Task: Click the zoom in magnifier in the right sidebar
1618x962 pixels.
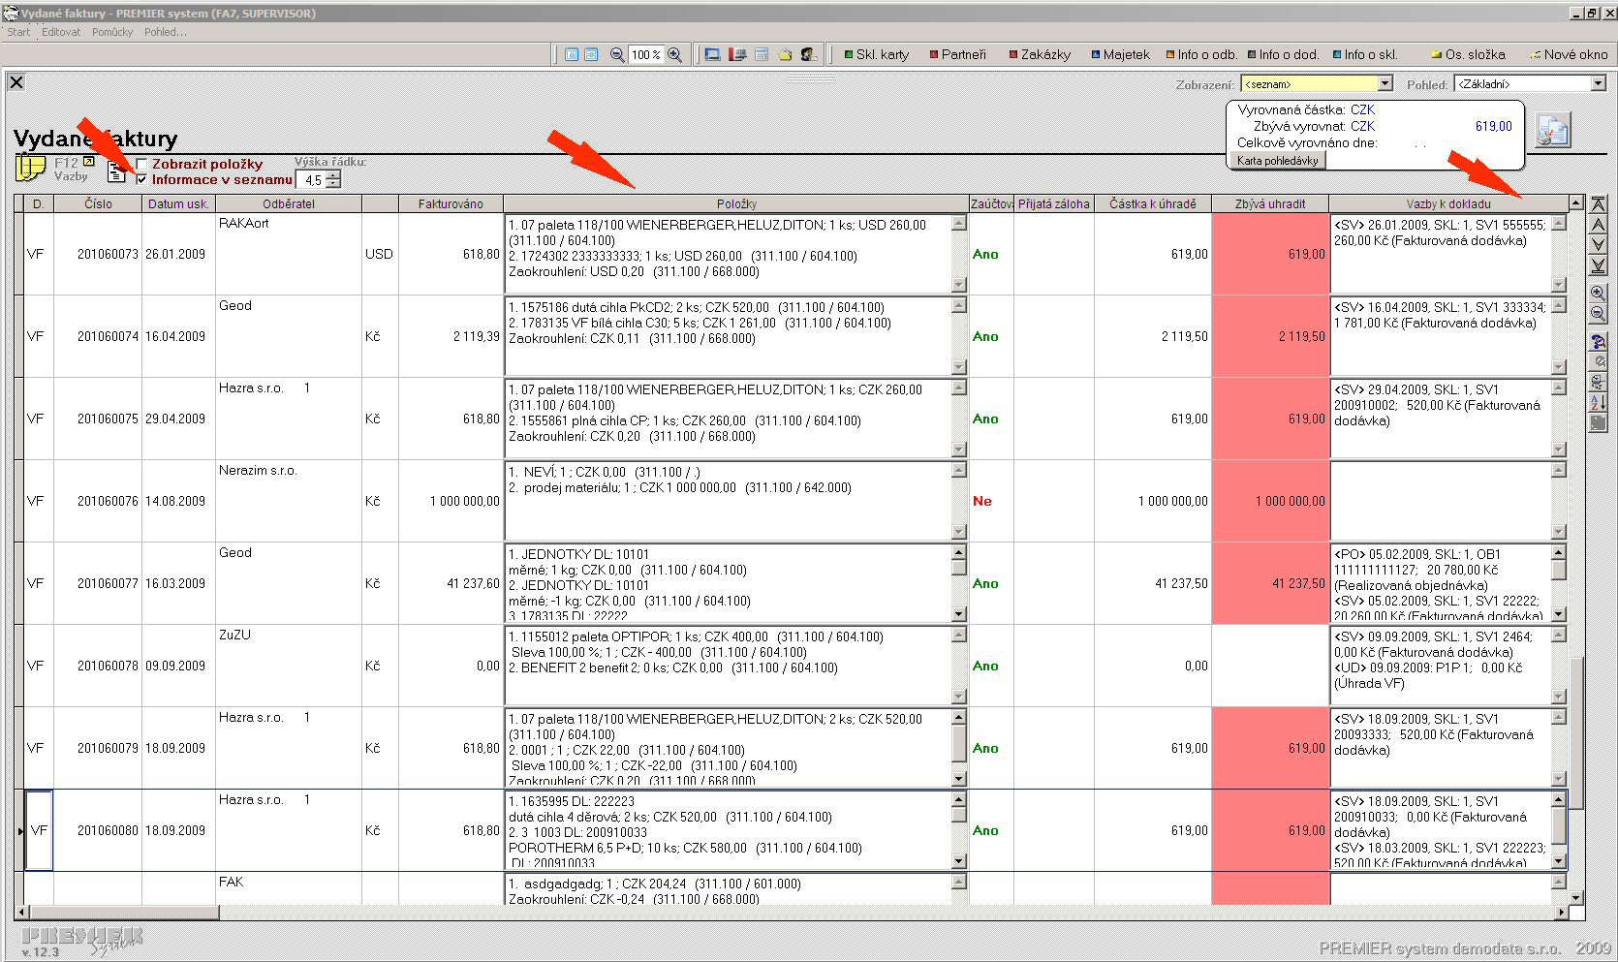Action: click(x=1599, y=293)
